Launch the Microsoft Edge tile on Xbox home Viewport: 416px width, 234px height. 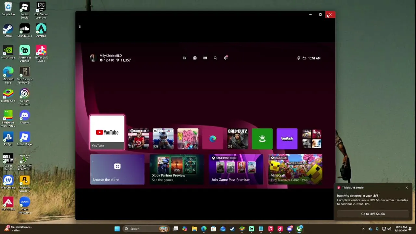(213, 139)
